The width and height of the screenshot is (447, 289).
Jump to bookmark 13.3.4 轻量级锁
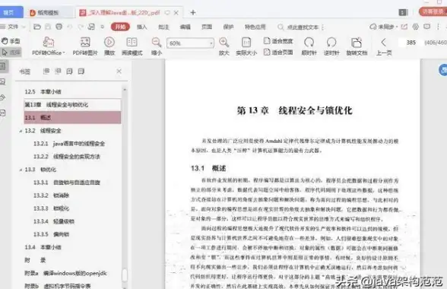53,221
